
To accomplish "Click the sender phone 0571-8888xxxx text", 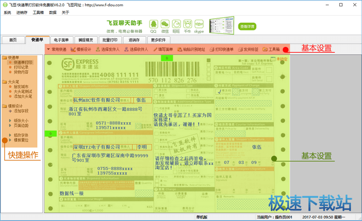I will point(113,123).
